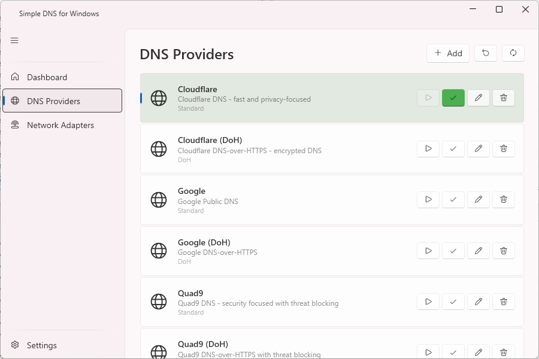This screenshot has height=359, width=539.
Task: Delete the Quad9 (DoH) provider
Action: (504, 352)
